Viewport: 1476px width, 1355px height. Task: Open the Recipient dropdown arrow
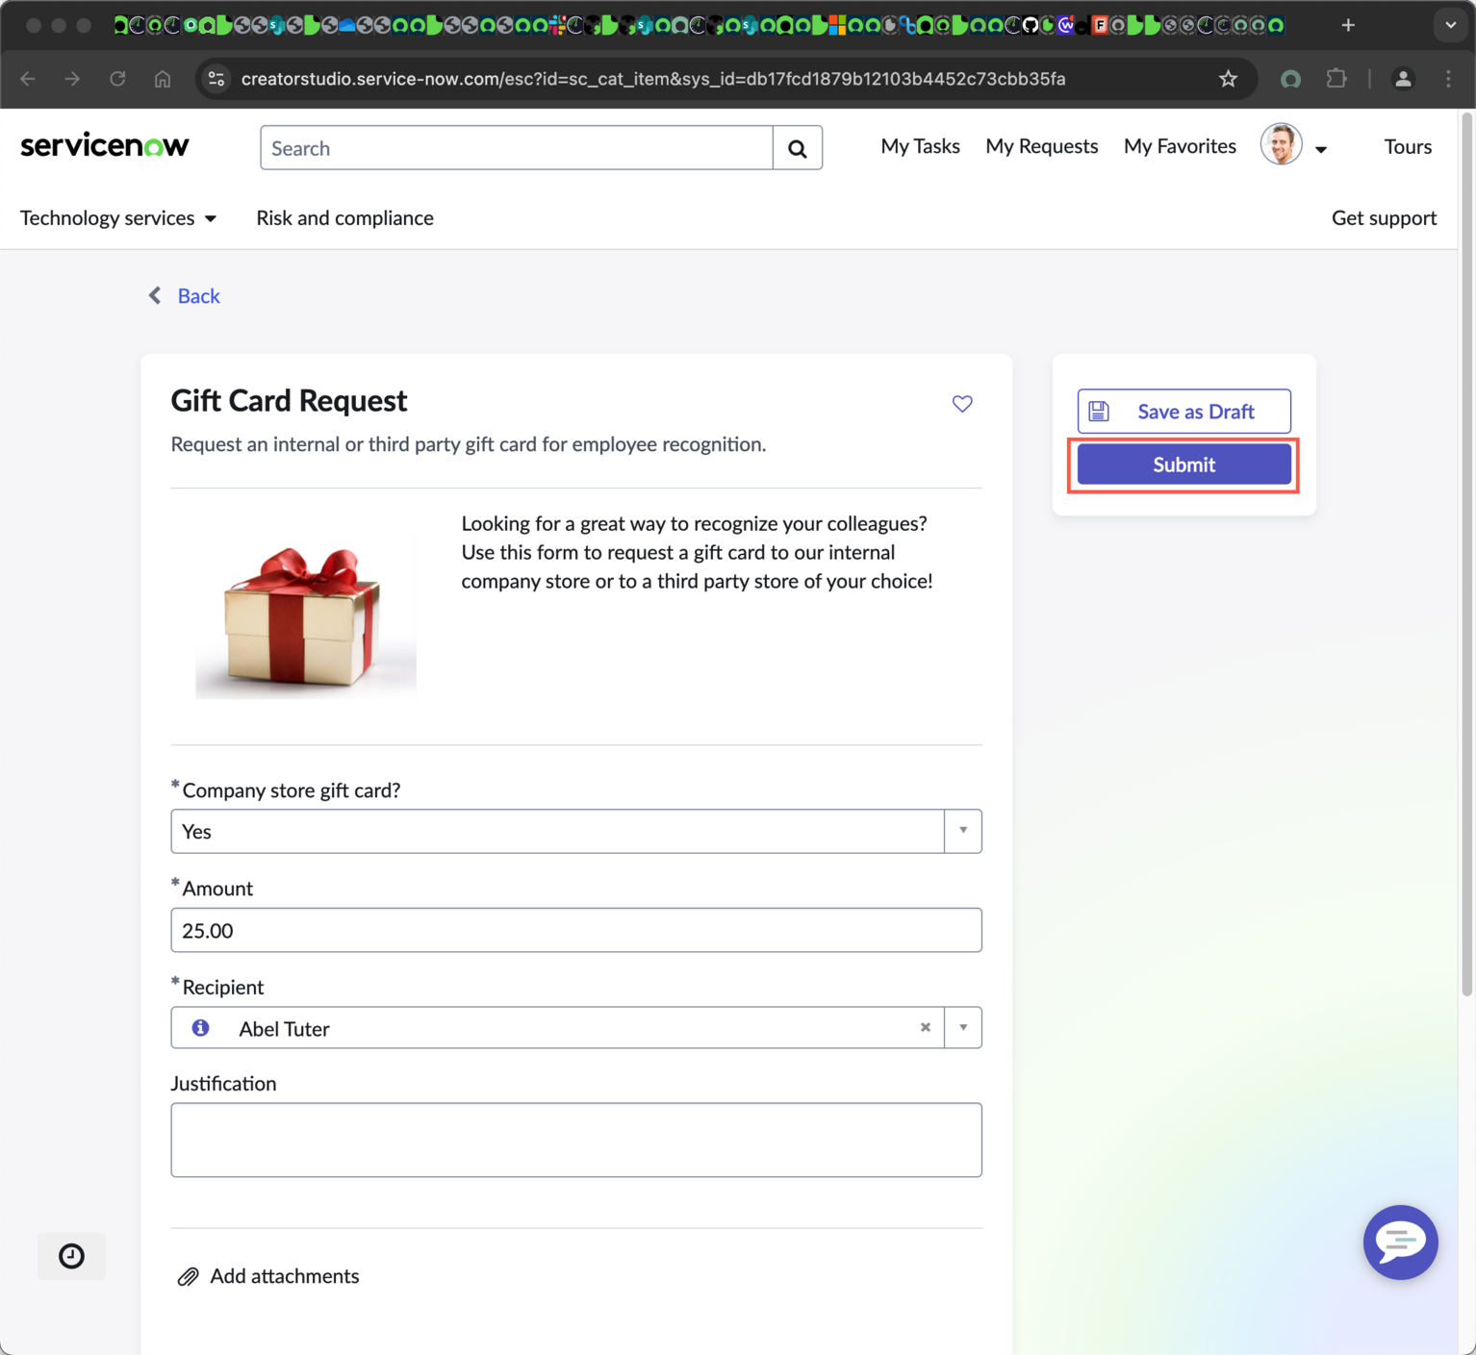coord(963,1027)
